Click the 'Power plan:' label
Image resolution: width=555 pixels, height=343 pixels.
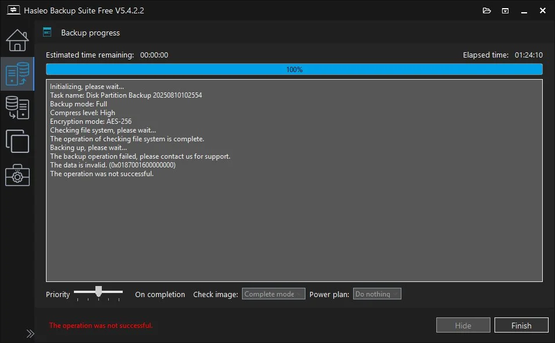(x=329, y=294)
